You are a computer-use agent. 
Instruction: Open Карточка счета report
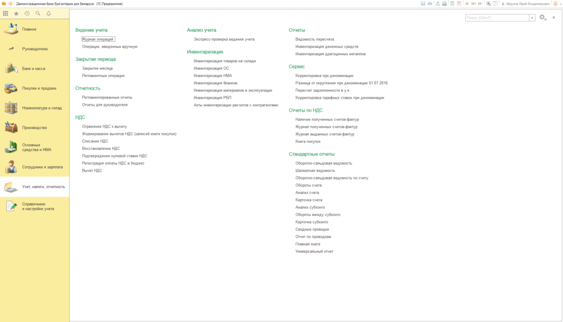[309, 200]
